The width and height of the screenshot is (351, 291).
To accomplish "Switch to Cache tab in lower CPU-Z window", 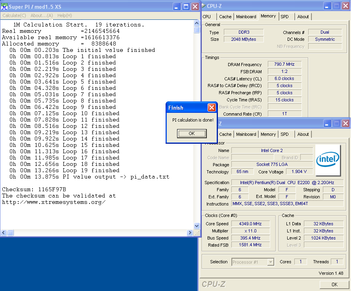I will [225, 134].
